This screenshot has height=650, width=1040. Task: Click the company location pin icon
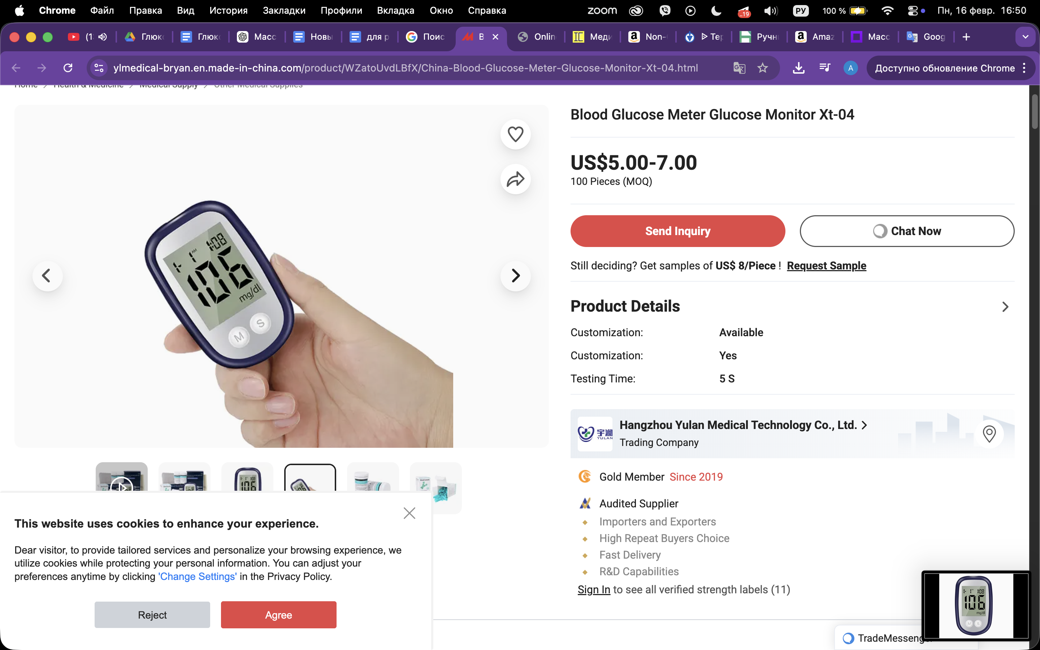tap(989, 434)
